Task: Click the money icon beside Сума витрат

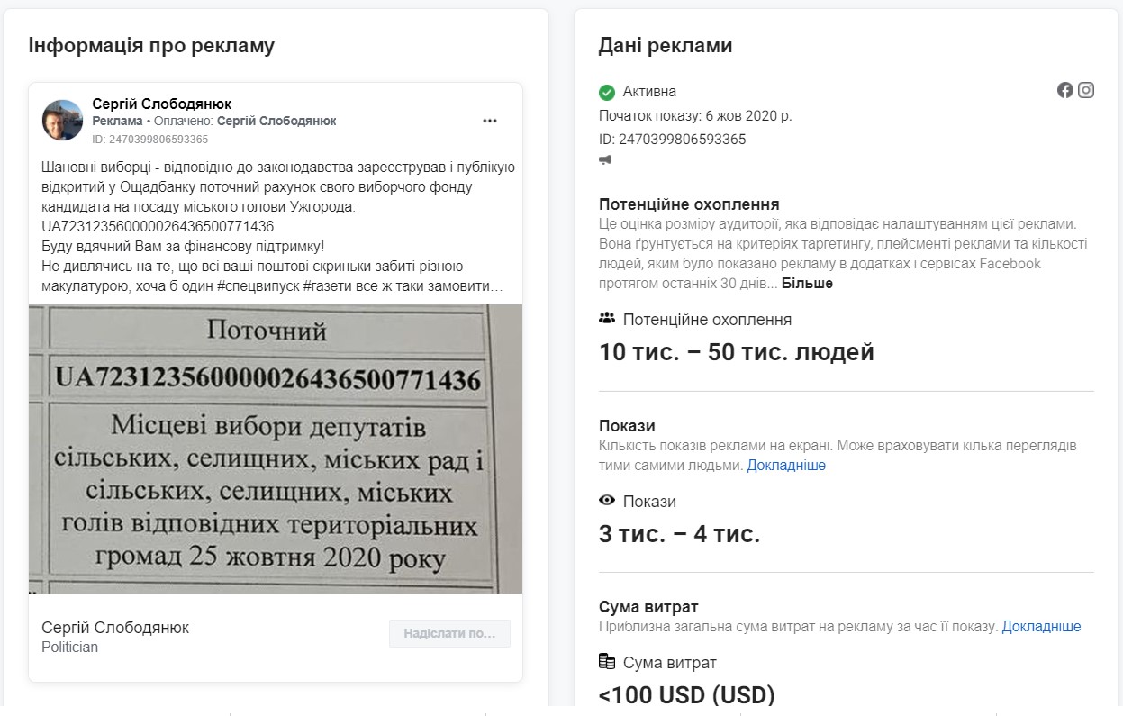Action: pos(607,662)
